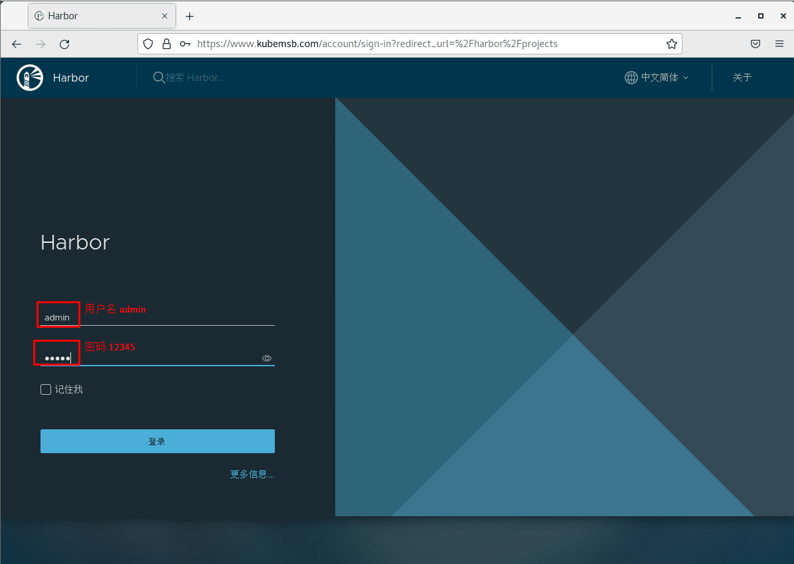This screenshot has height=564, width=794.
Task: Open the 关于 menu item
Action: [742, 78]
